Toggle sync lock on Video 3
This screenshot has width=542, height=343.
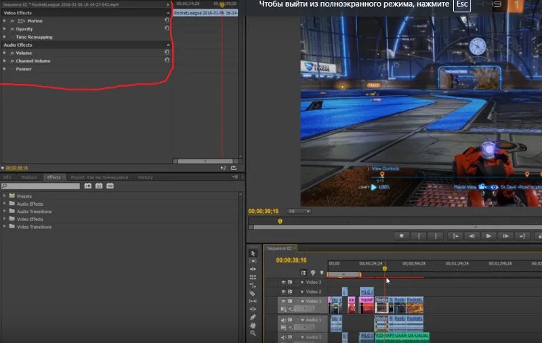[290, 282]
